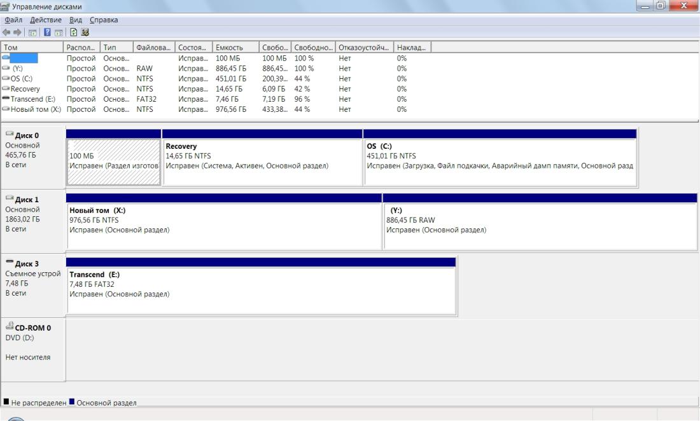Click the 42 % free percentage cell

pos(302,89)
